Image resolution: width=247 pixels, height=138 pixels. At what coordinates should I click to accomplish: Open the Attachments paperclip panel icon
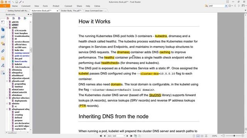(x=3, y=51)
